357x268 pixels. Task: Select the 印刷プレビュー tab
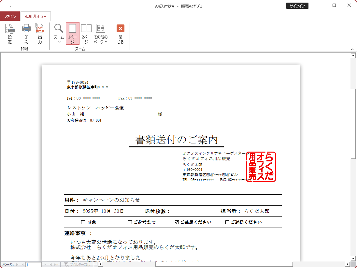coord(35,16)
